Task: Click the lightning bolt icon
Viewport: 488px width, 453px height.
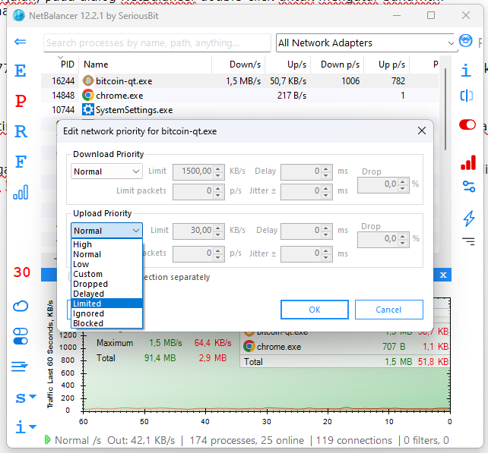Action: [x=469, y=219]
